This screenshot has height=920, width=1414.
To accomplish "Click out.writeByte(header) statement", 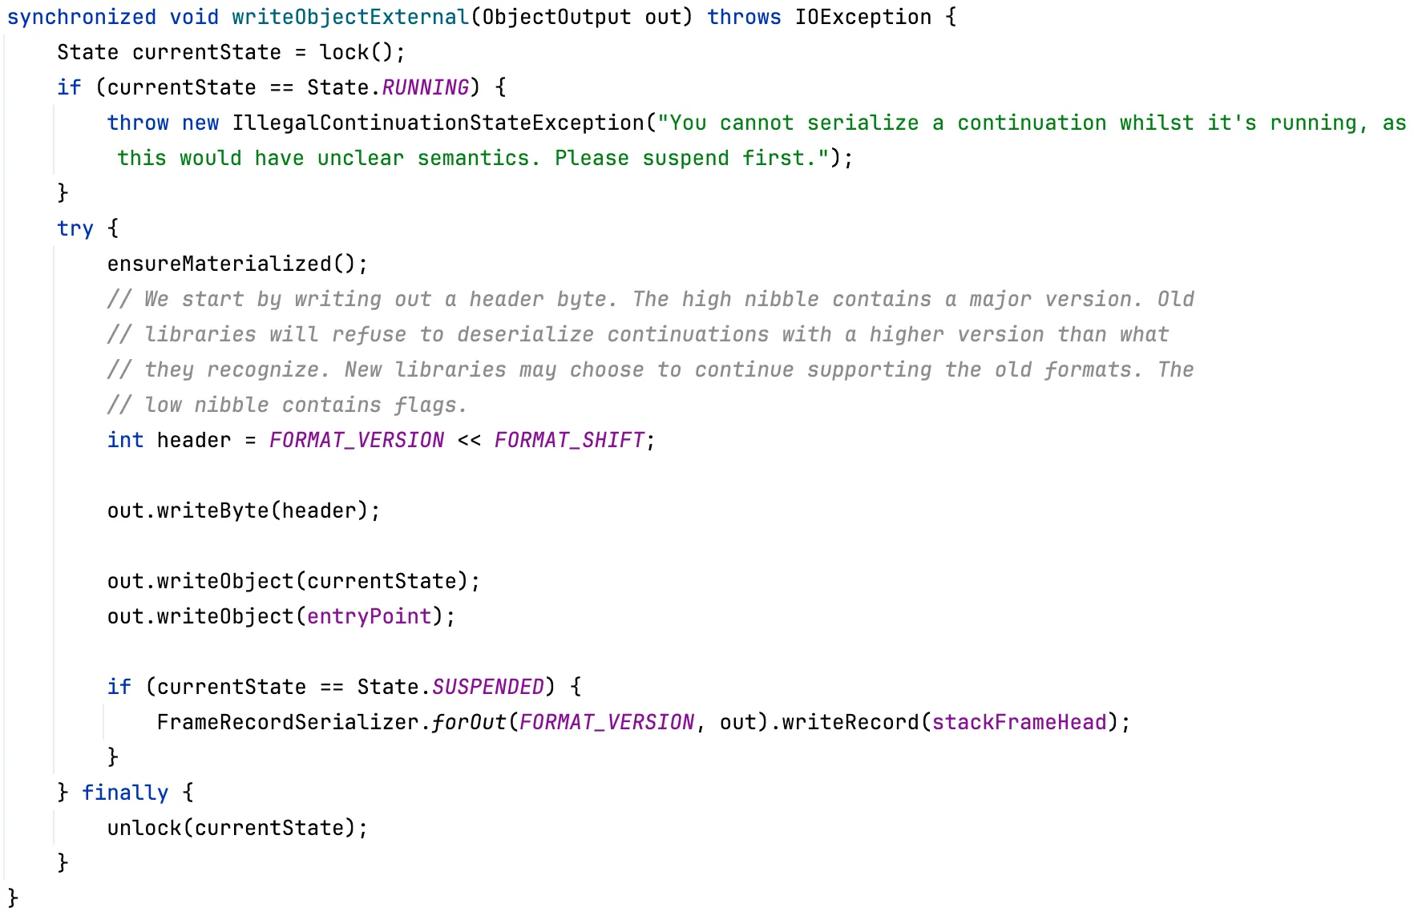I will coord(244,510).
